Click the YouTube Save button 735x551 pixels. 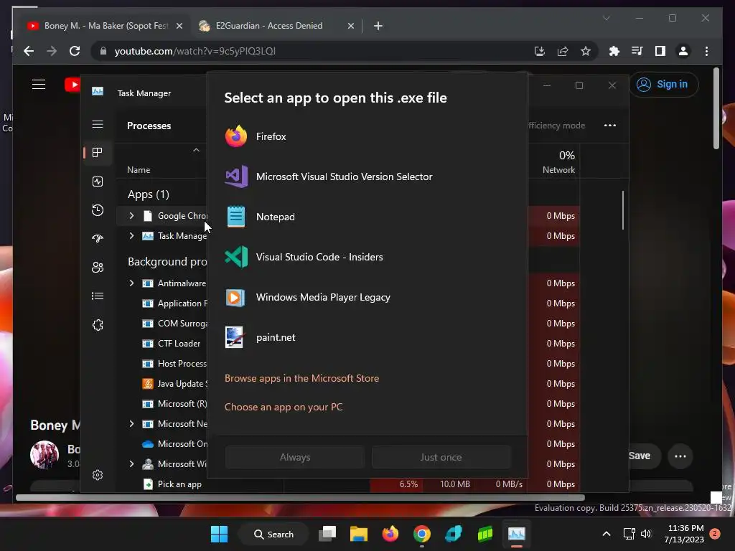(x=644, y=456)
